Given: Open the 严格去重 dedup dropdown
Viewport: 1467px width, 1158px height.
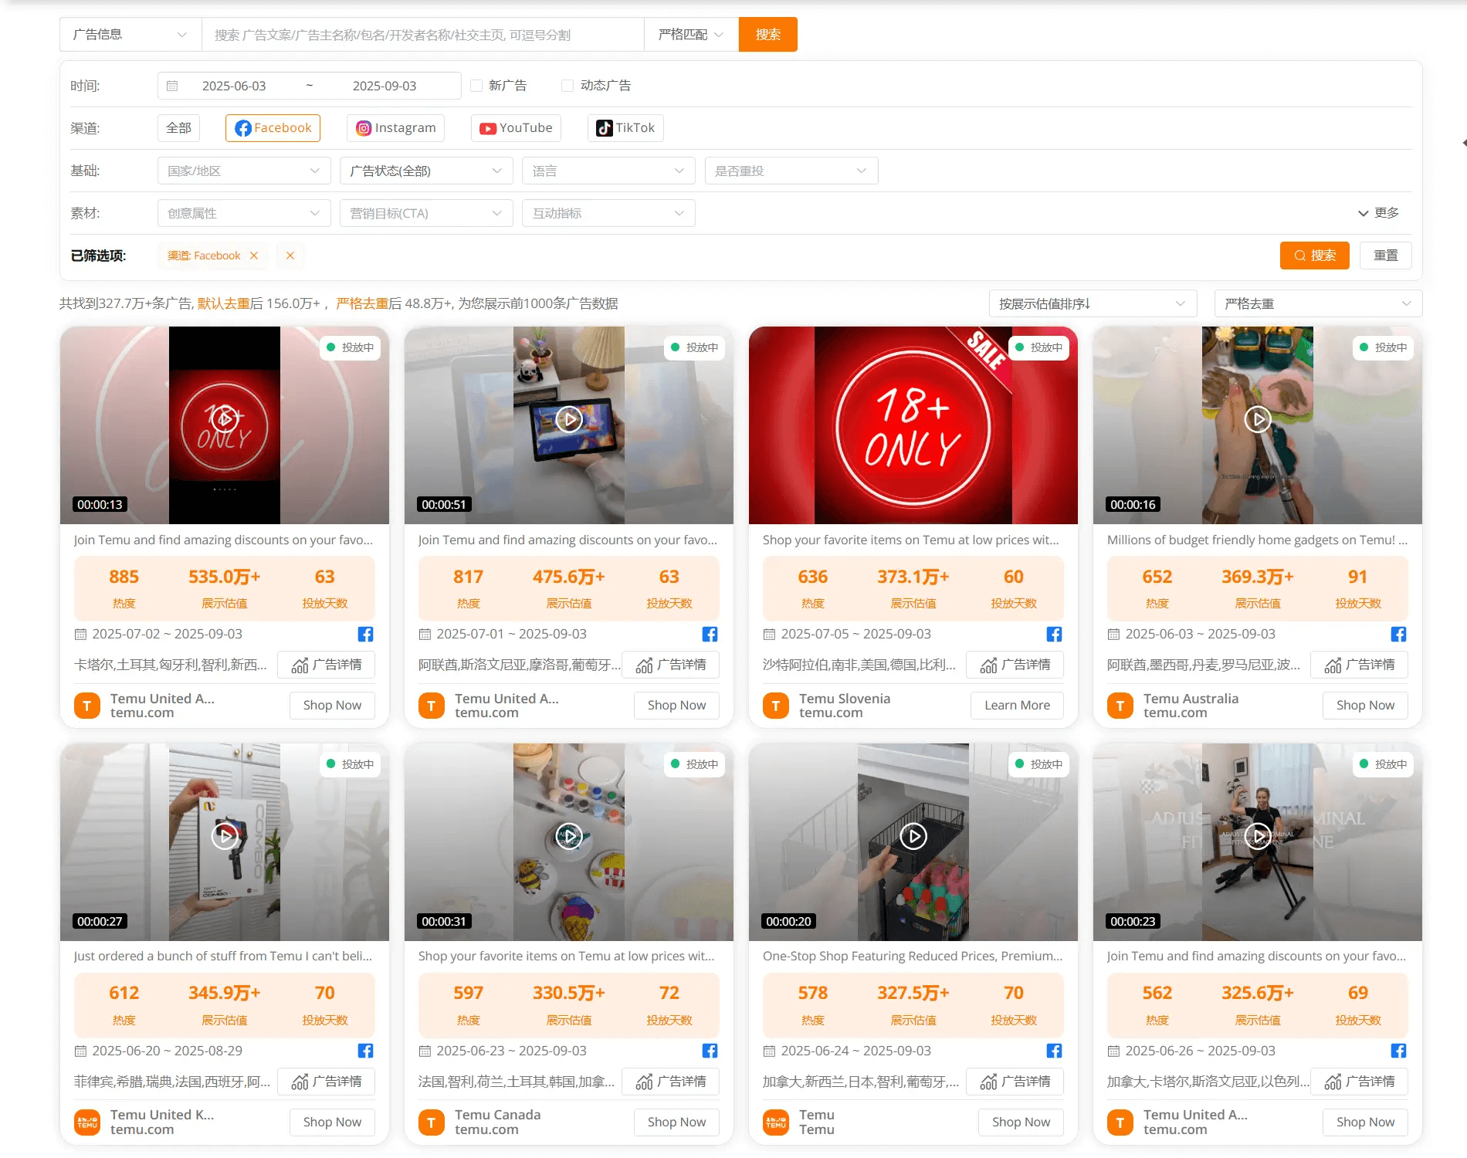Looking at the screenshot, I should click(x=1318, y=303).
